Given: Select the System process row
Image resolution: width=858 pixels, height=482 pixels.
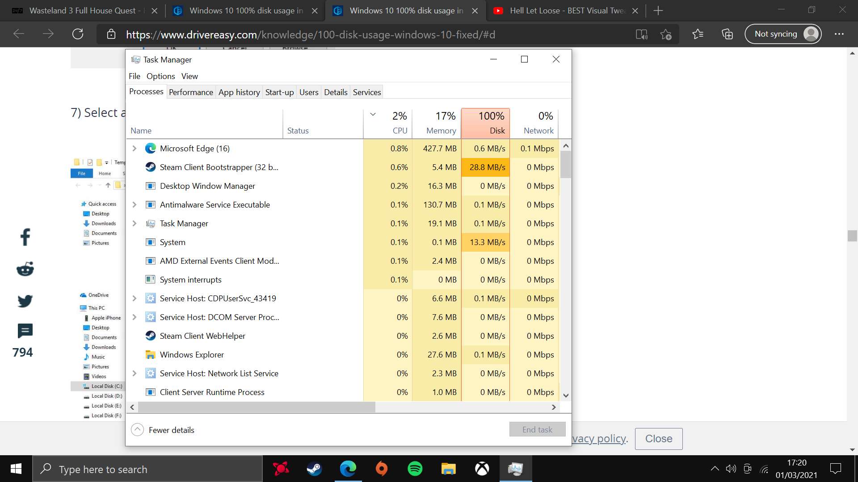Looking at the screenshot, I should pos(343,242).
